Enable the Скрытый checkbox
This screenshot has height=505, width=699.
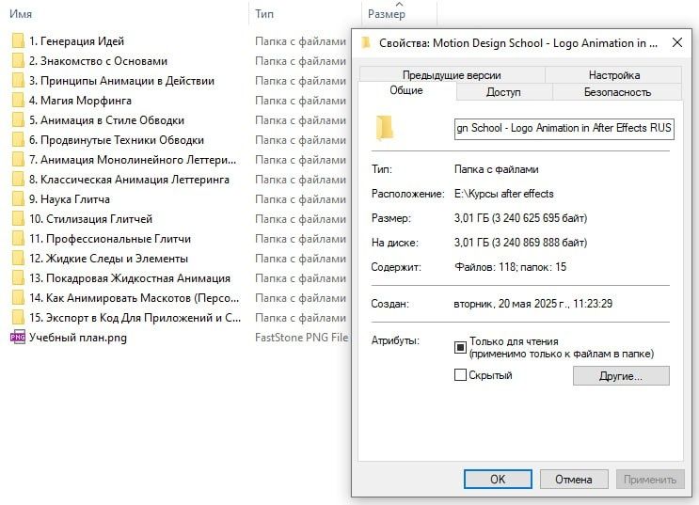[460, 375]
